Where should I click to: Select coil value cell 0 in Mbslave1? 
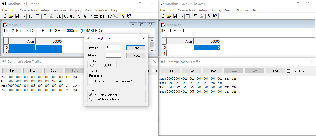coord(207,47)
